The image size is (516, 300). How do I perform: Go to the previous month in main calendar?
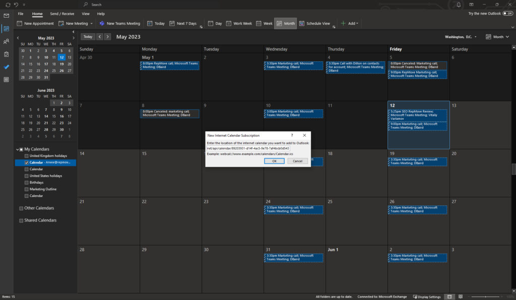tap(100, 37)
